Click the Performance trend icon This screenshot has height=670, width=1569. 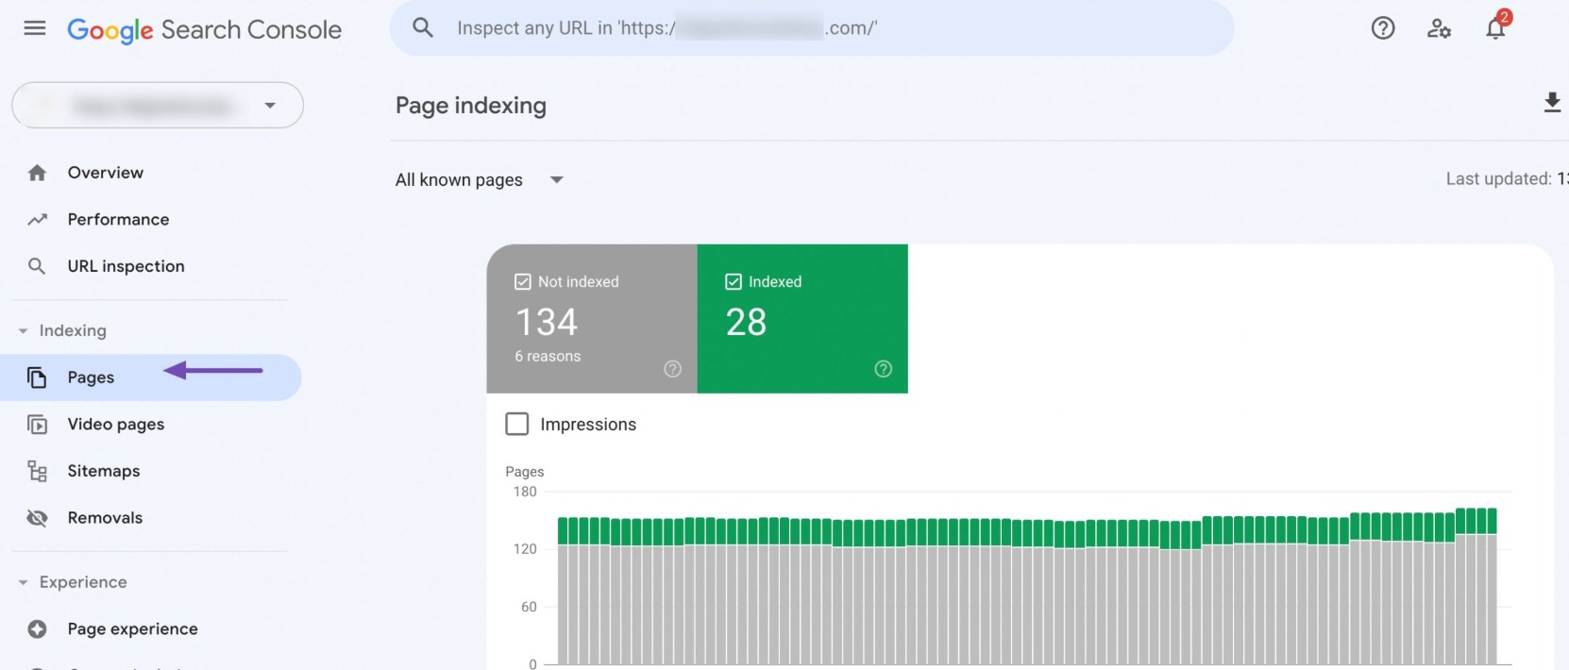37,220
